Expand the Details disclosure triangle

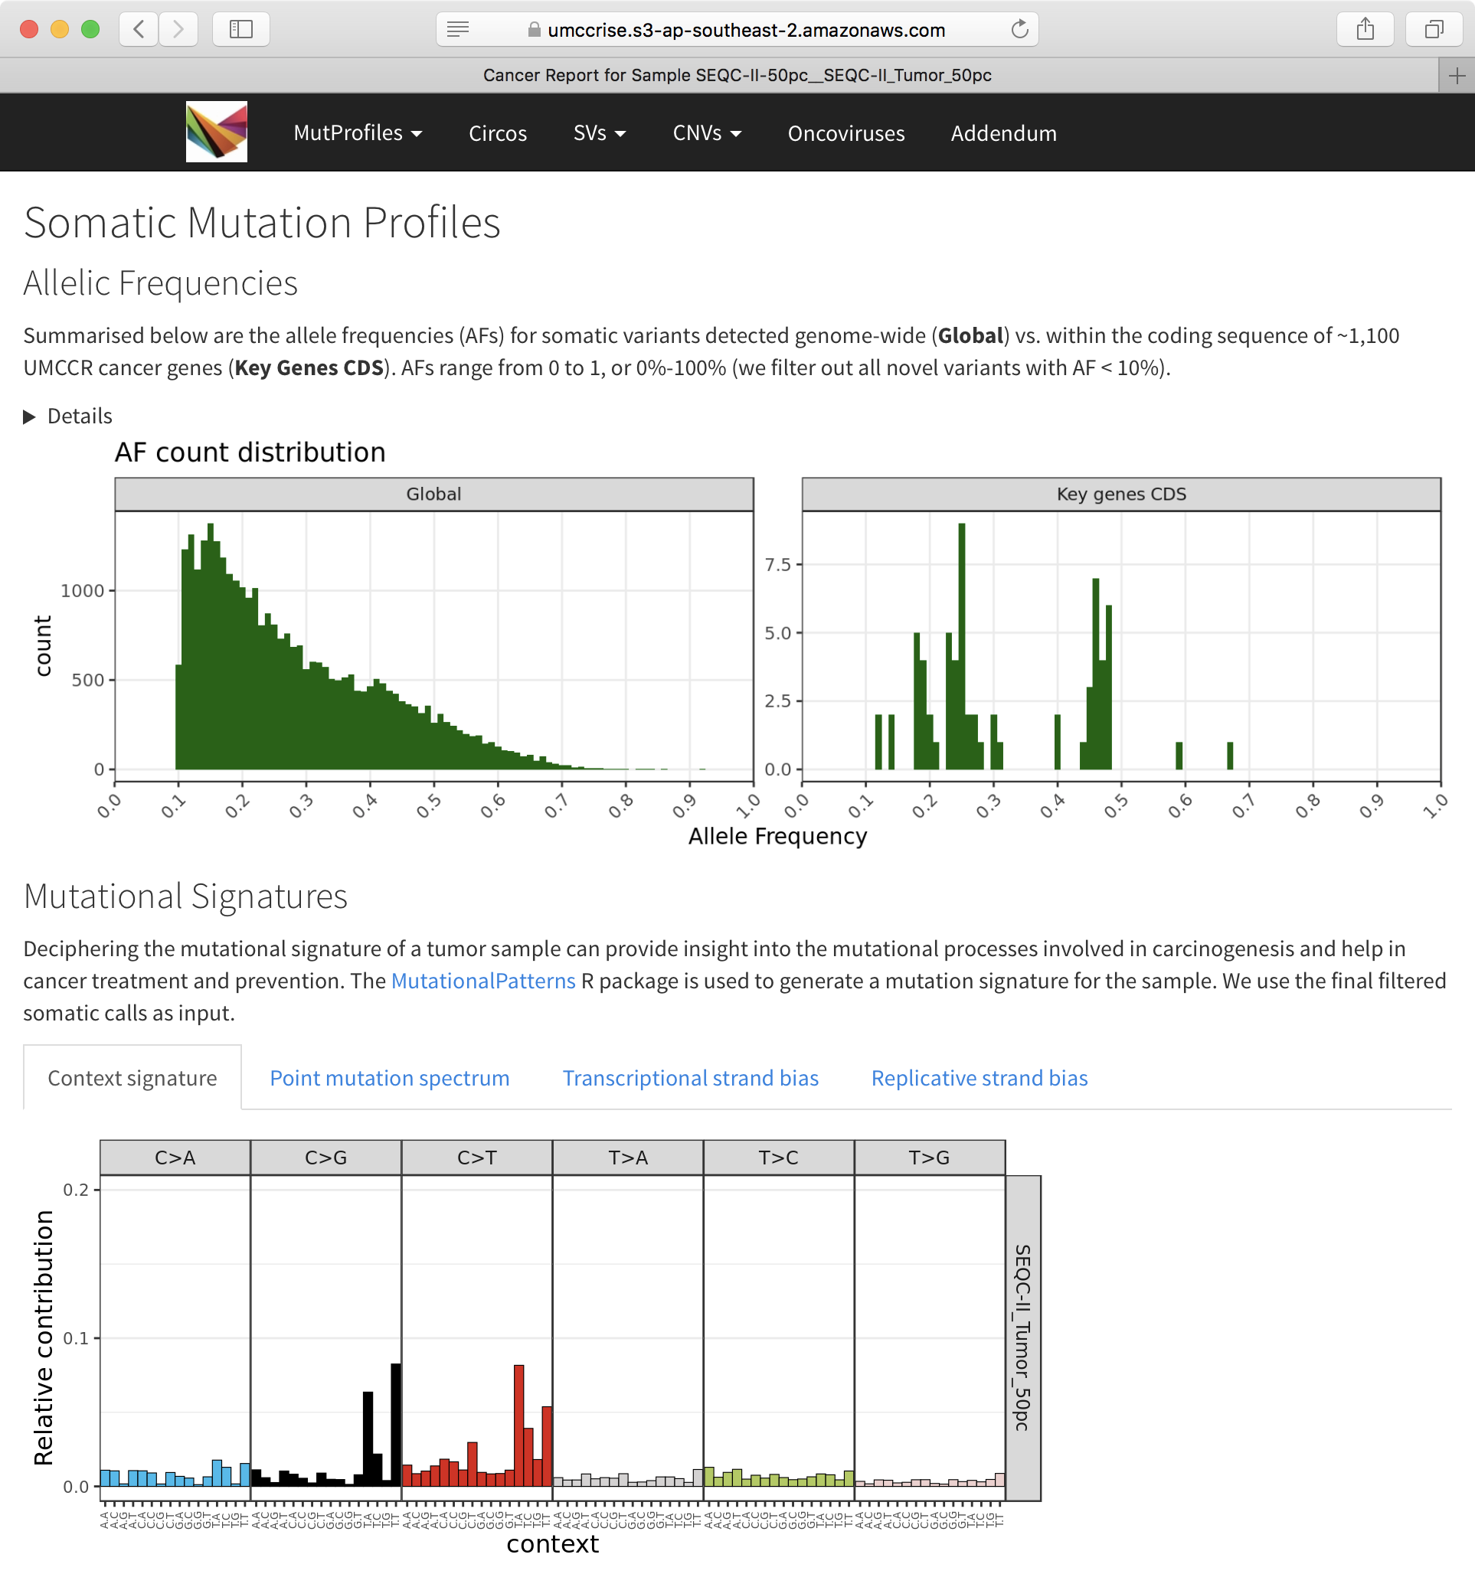point(29,416)
